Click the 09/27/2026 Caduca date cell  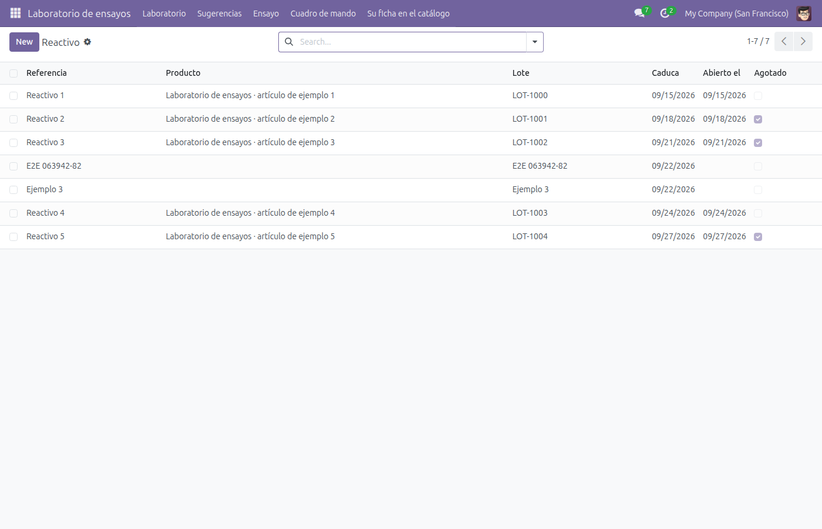(673, 236)
